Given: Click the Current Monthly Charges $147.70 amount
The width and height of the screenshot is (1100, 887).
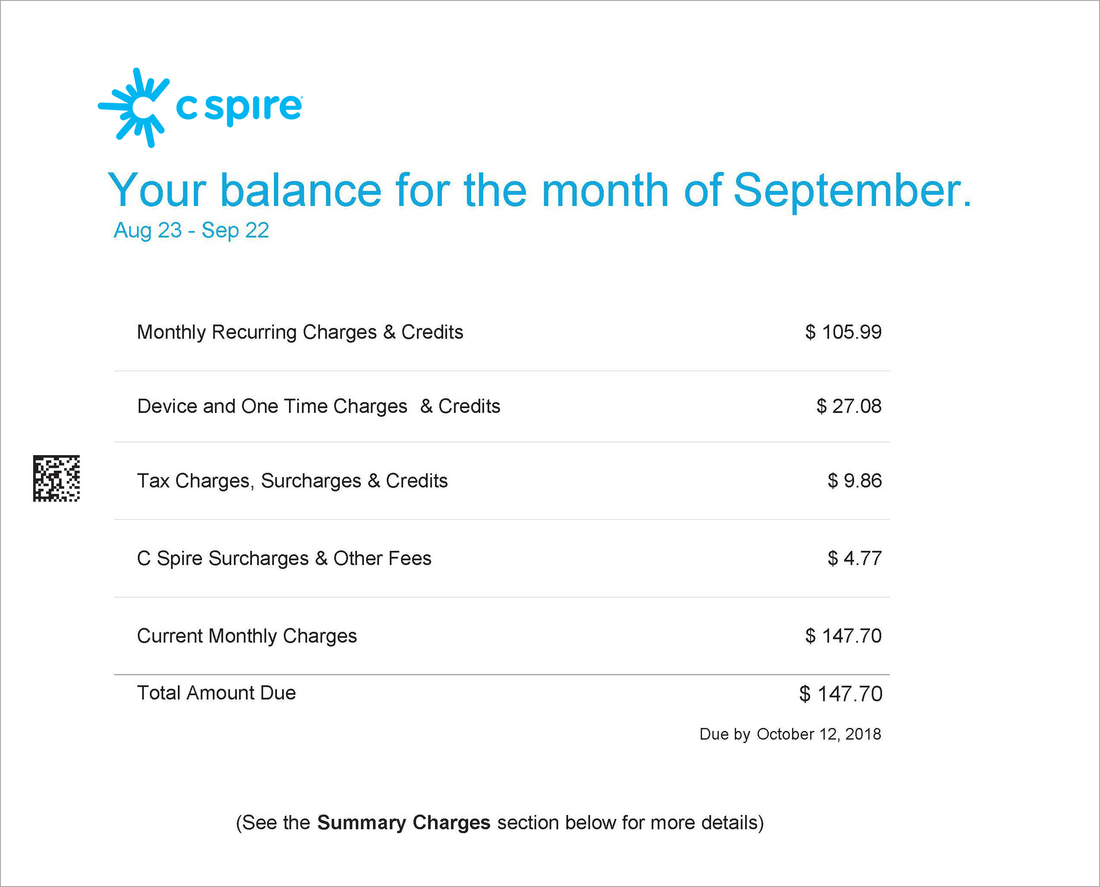Looking at the screenshot, I should (843, 636).
